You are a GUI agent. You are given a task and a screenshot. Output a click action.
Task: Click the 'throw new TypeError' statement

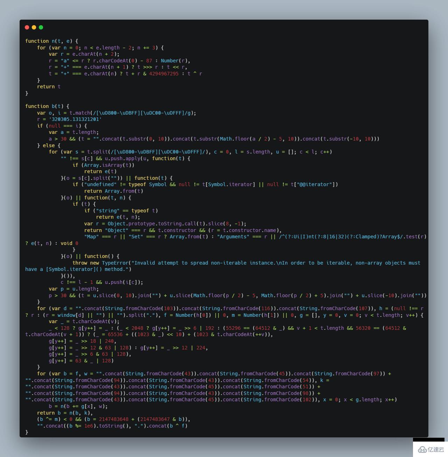(x=246, y=263)
